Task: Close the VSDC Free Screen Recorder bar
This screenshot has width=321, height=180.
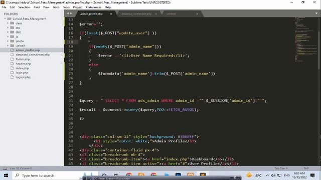Action: (235, 177)
